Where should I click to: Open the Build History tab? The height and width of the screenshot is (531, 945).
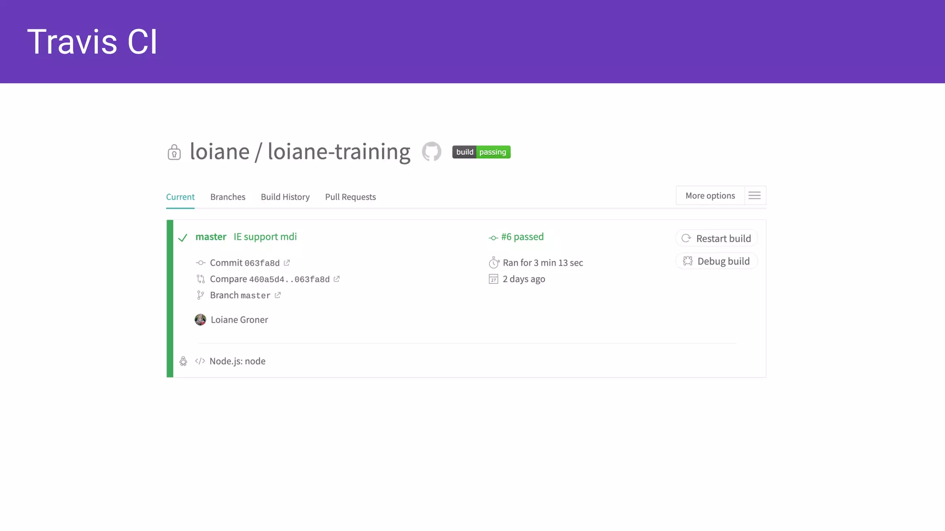(285, 197)
